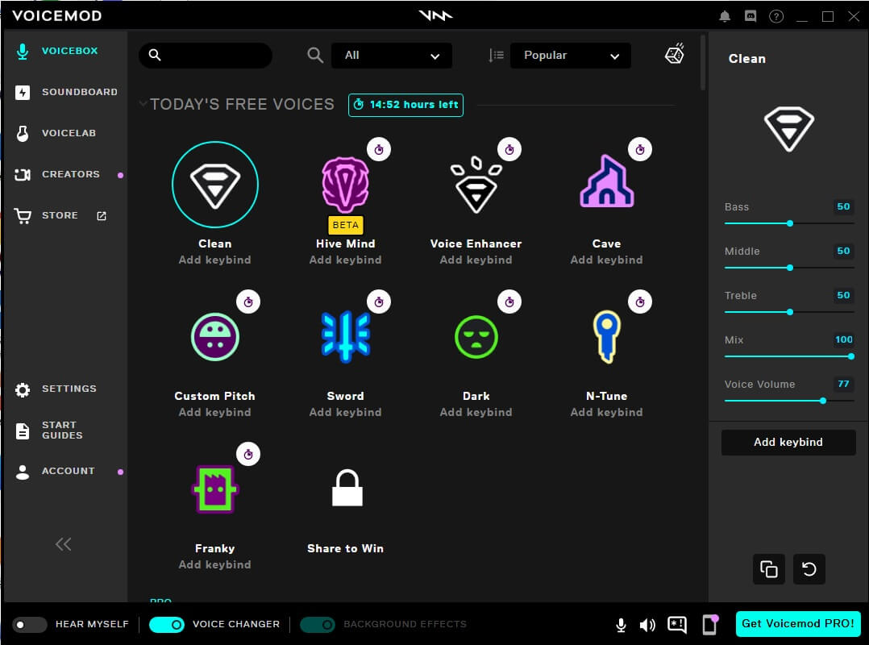Toggle the Background Effects switch
The width and height of the screenshot is (869, 645).
coord(318,625)
